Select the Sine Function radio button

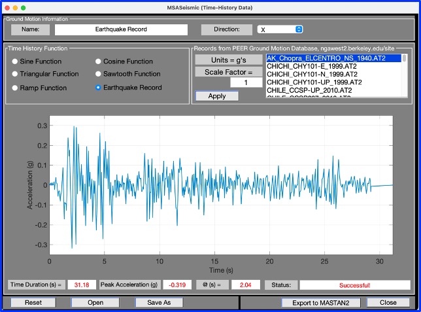[x=15, y=61]
